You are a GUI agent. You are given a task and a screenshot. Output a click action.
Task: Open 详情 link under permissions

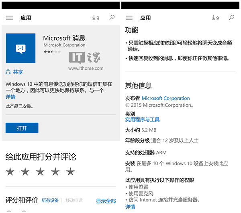[130, 207]
